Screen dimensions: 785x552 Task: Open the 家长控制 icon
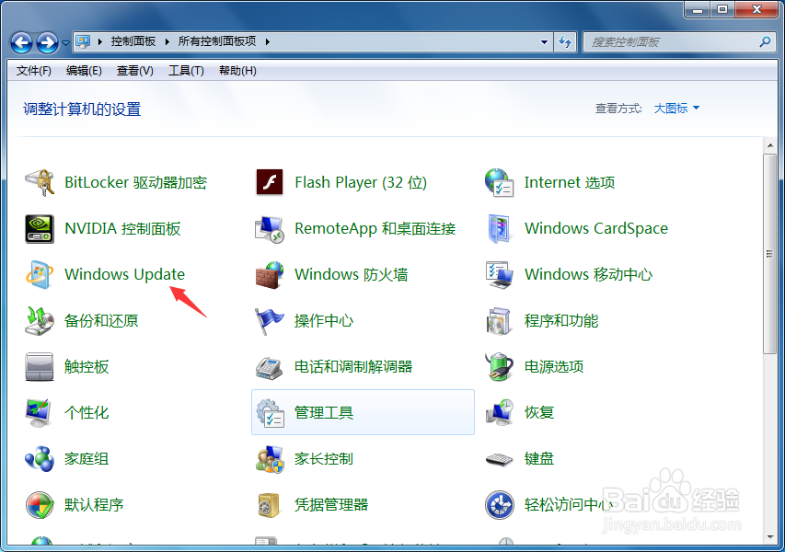tap(270, 459)
